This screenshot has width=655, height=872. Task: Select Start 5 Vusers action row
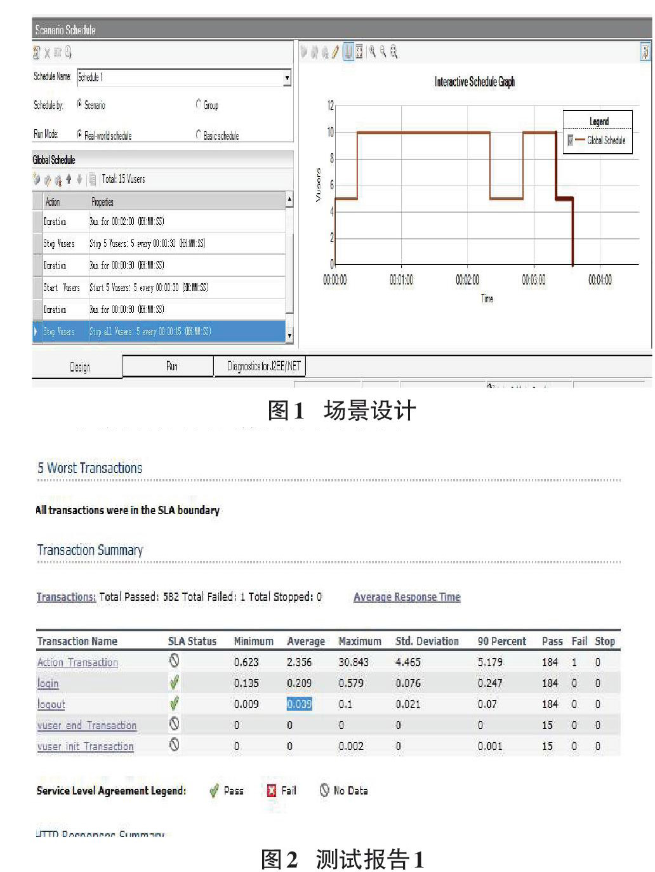tap(159, 287)
